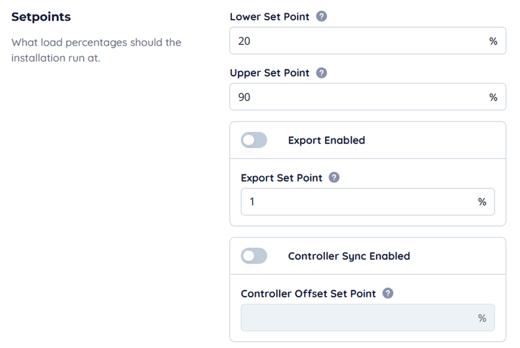Click the "Export Enabled" label text
The height and width of the screenshot is (348, 520).
click(x=326, y=140)
